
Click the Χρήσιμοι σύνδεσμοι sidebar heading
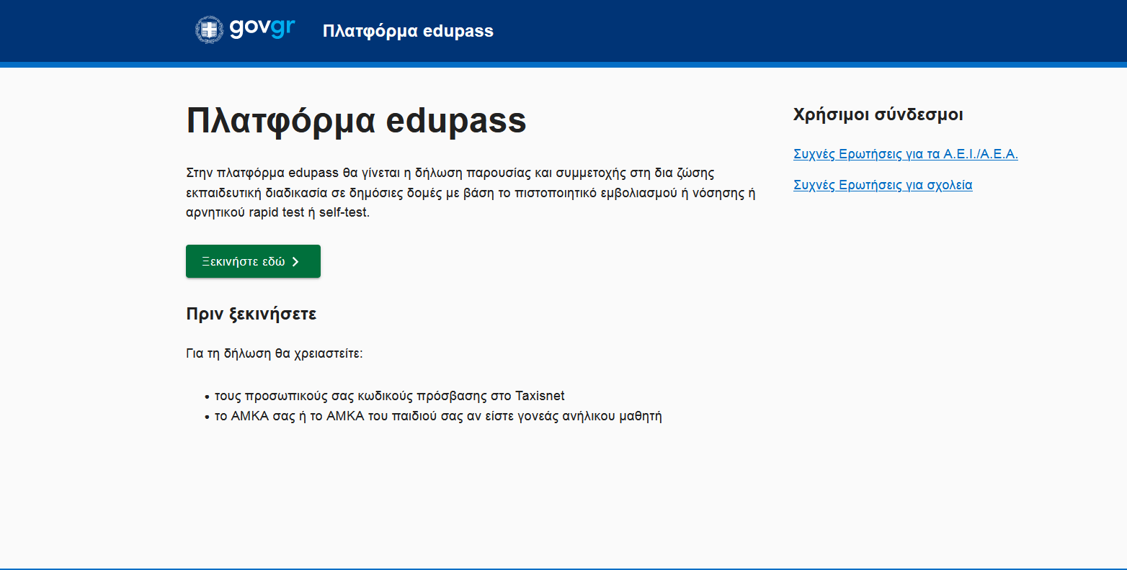[878, 114]
